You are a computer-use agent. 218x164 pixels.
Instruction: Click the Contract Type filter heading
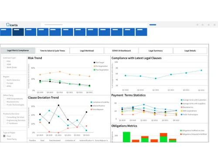tap(9, 58)
